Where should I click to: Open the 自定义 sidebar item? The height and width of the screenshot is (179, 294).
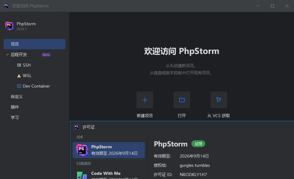tap(17, 97)
